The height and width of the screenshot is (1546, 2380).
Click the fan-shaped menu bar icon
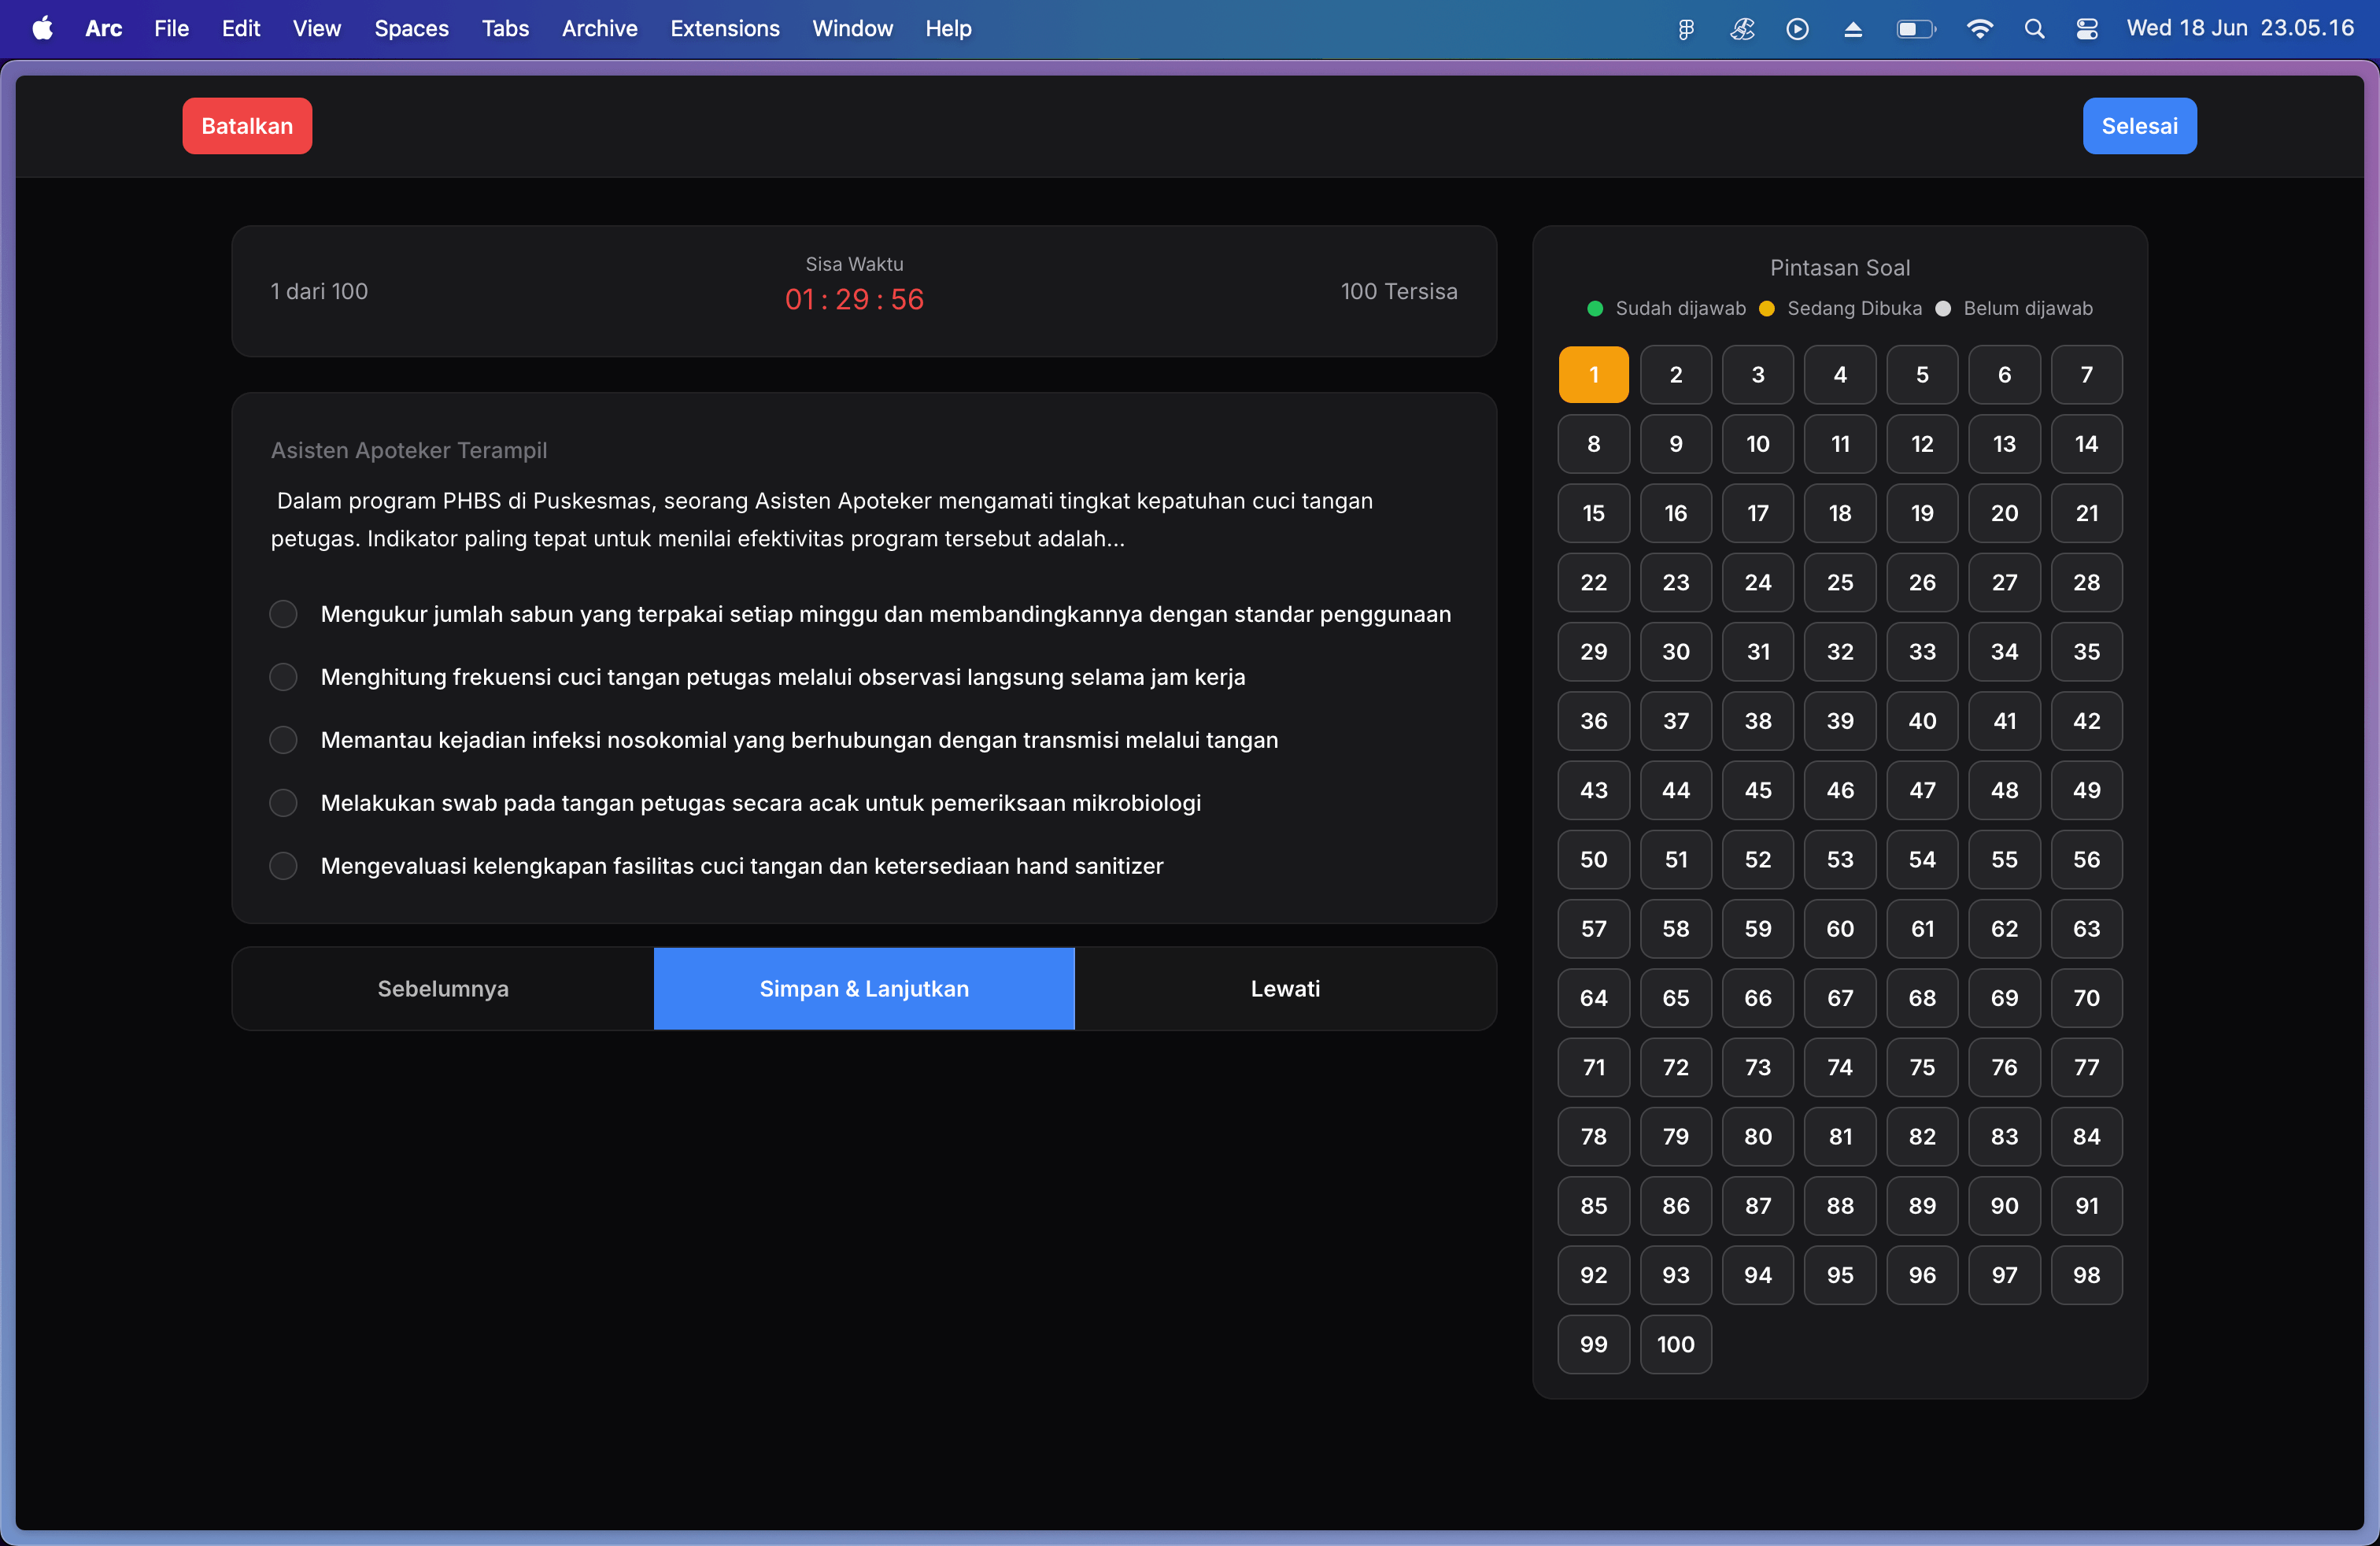(1742, 29)
